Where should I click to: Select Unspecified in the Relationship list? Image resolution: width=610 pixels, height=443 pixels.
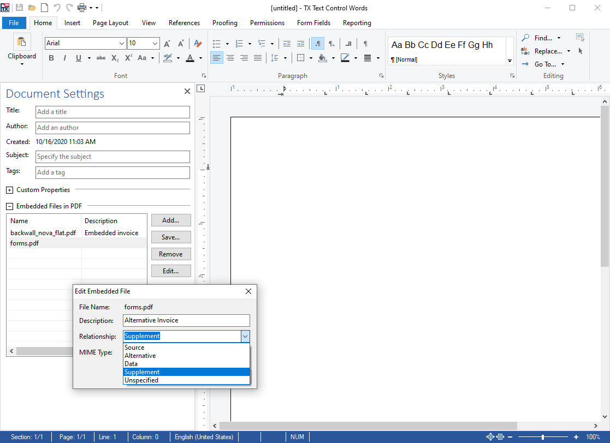186,380
